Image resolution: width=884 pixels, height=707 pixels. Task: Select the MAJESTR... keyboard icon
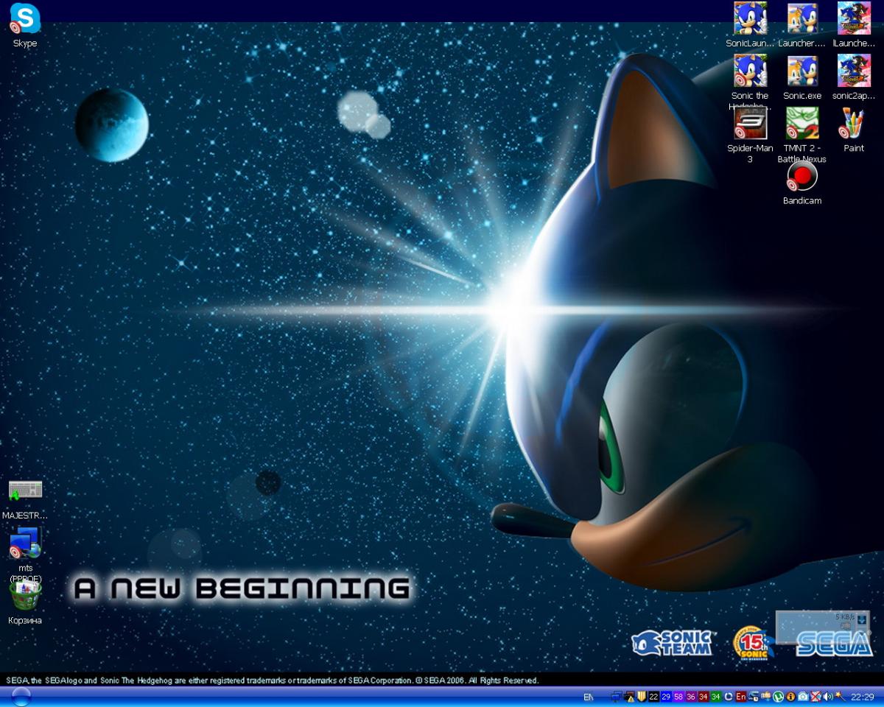click(25, 490)
